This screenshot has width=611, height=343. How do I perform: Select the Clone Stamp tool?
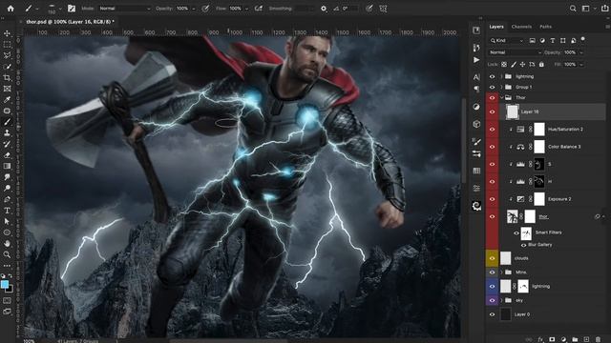7,132
